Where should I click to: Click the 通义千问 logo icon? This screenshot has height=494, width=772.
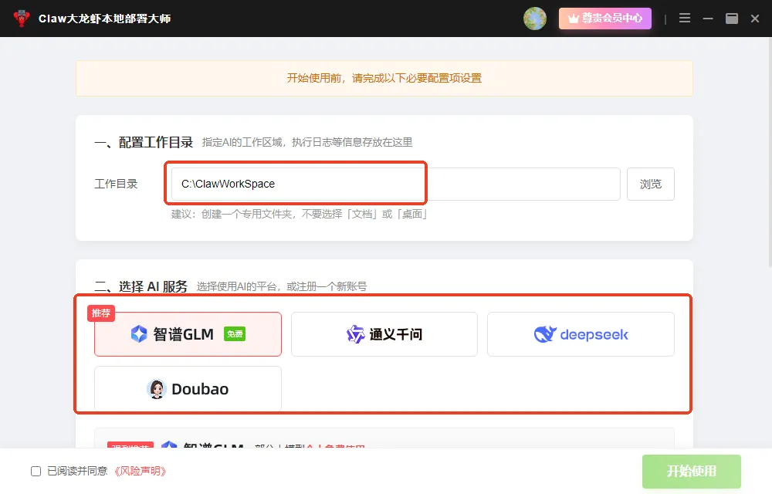click(355, 334)
